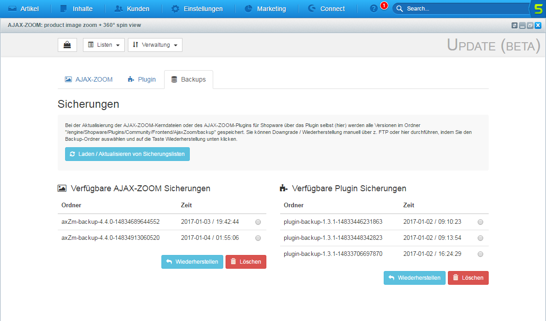The height and width of the screenshot is (321, 546).
Task: Open the Marketing menu
Action: click(265, 9)
